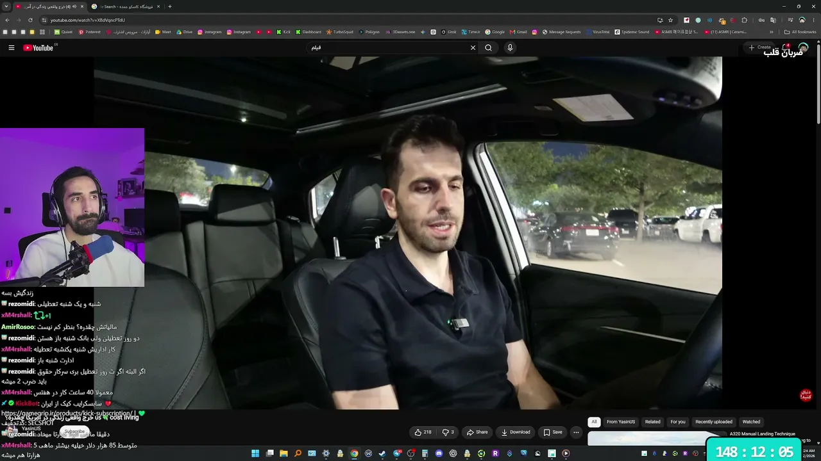Bookmark this page with the star

670,20
